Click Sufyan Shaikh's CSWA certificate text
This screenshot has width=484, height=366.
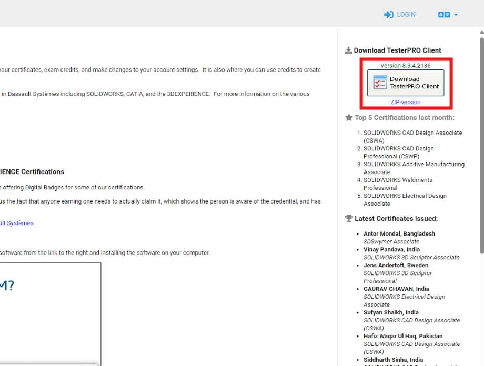pos(412,324)
